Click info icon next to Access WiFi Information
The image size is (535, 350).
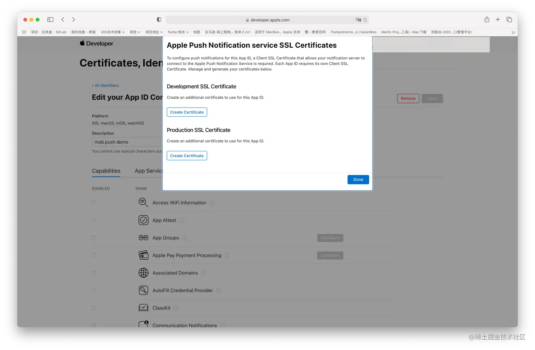(212, 203)
